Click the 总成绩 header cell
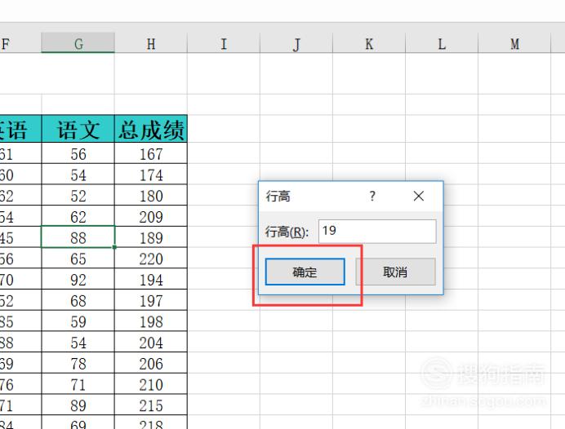Screen dimensions: 565x429 coord(151,129)
